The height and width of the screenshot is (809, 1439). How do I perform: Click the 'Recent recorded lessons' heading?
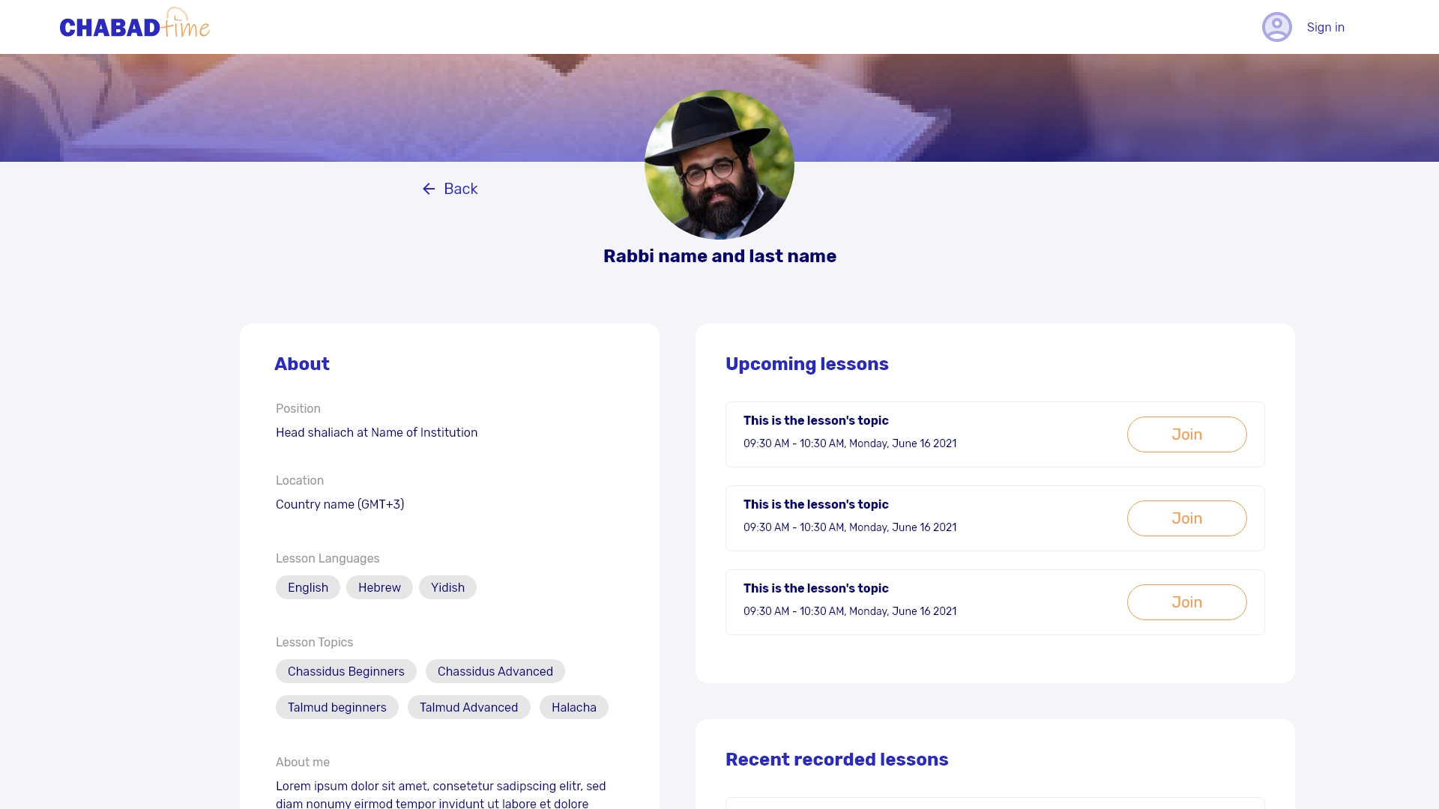pos(837,760)
